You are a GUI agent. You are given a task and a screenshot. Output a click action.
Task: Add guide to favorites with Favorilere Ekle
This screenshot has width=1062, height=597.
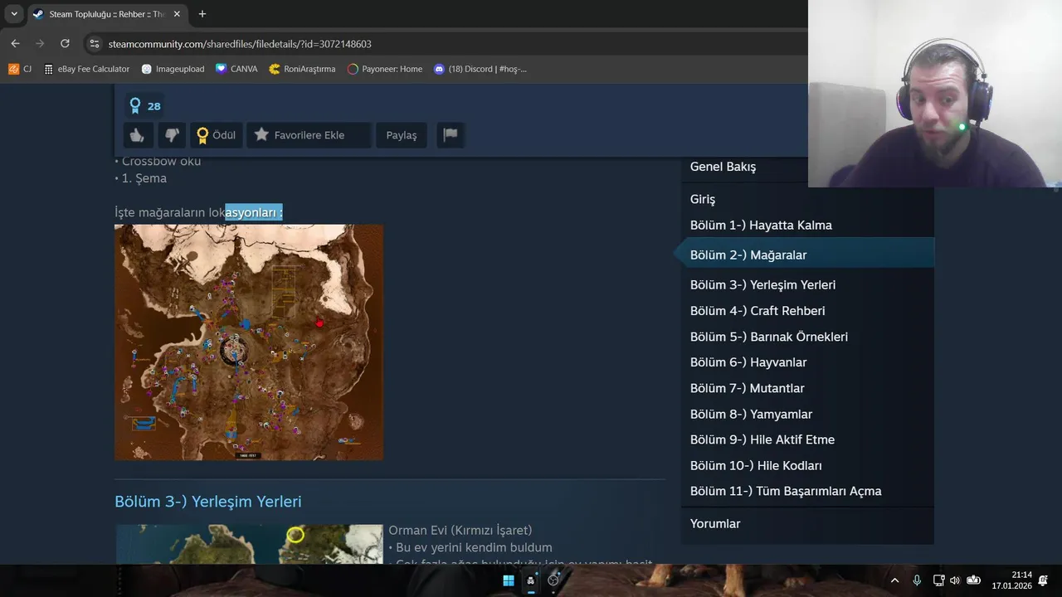click(309, 135)
